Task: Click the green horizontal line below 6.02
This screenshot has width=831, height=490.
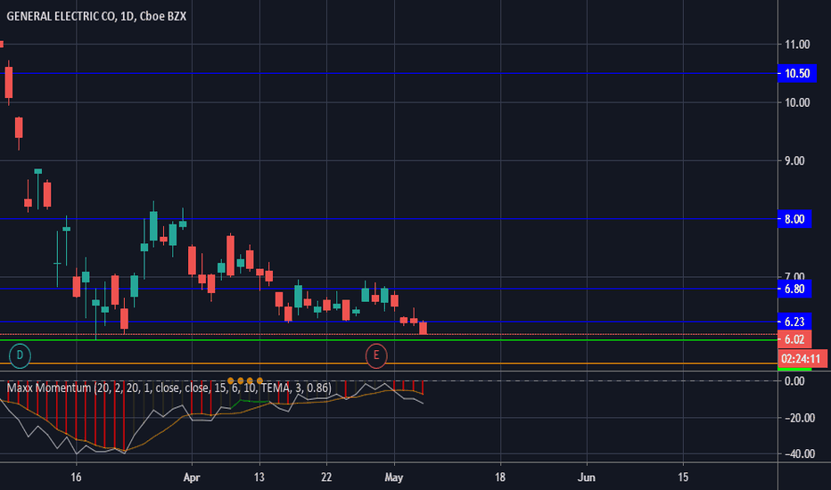Action: (389, 339)
